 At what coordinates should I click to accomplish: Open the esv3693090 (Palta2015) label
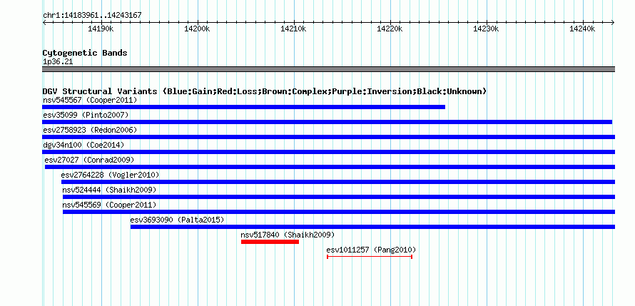177,220
